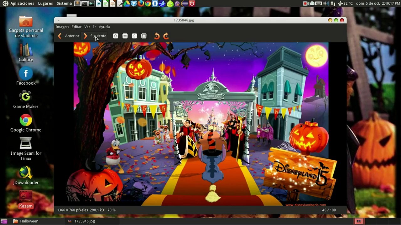
Task: Zoom in using the plus toolbar icon
Action: pyautogui.click(x=116, y=36)
